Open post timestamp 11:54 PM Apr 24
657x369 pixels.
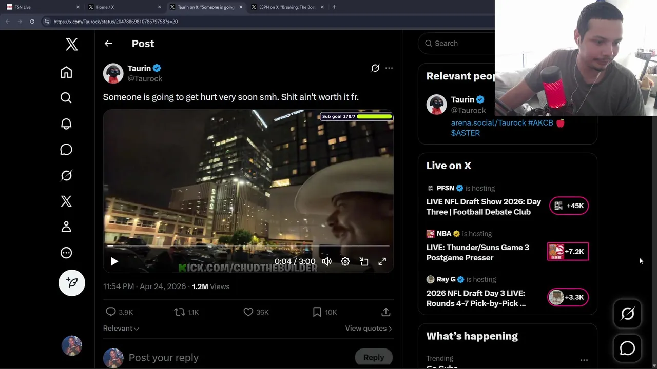point(144,286)
